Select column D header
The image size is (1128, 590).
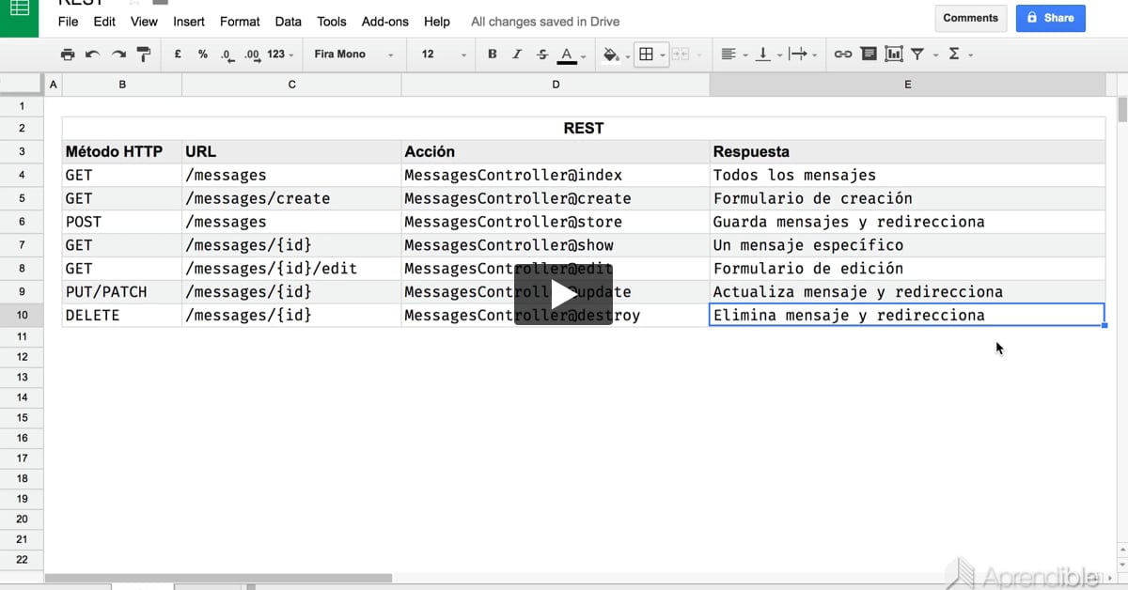click(556, 85)
